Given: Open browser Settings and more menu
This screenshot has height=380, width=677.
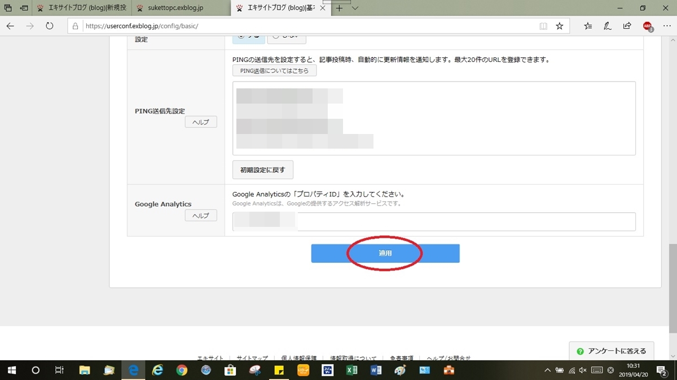Looking at the screenshot, I should pos(666,26).
